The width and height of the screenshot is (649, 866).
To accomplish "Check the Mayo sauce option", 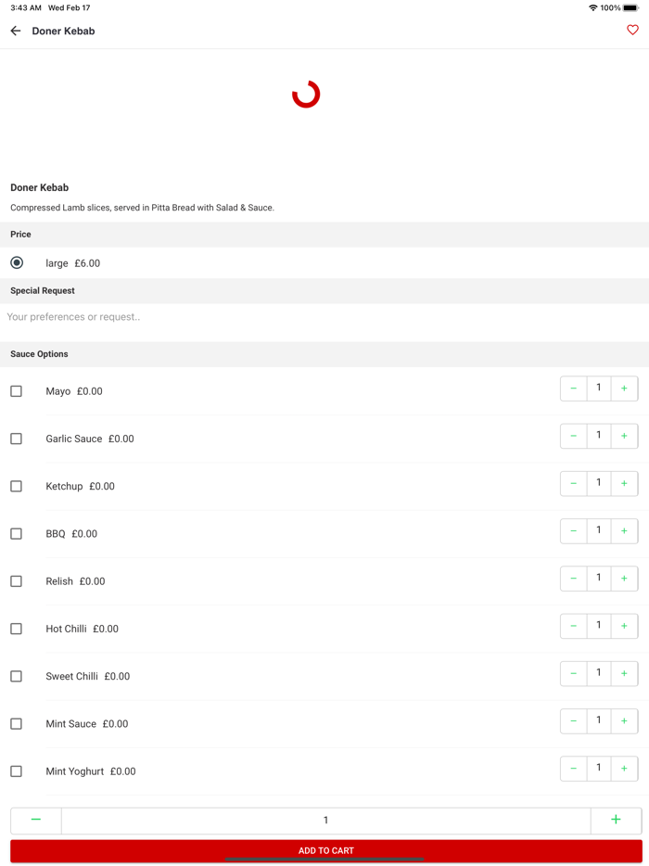I will pyautogui.click(x=17, y=391).
